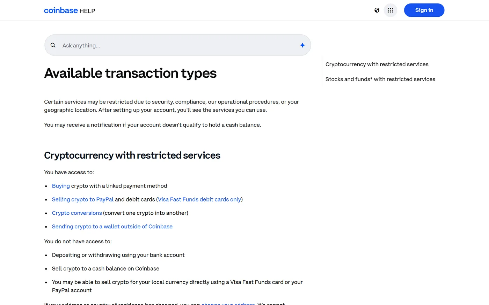Open the HELP text beside the logo
Viewport: 489px width, 305px height.
pos(87,11)
